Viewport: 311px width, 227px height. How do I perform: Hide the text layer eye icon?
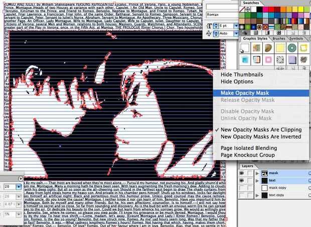pos(242,180)
